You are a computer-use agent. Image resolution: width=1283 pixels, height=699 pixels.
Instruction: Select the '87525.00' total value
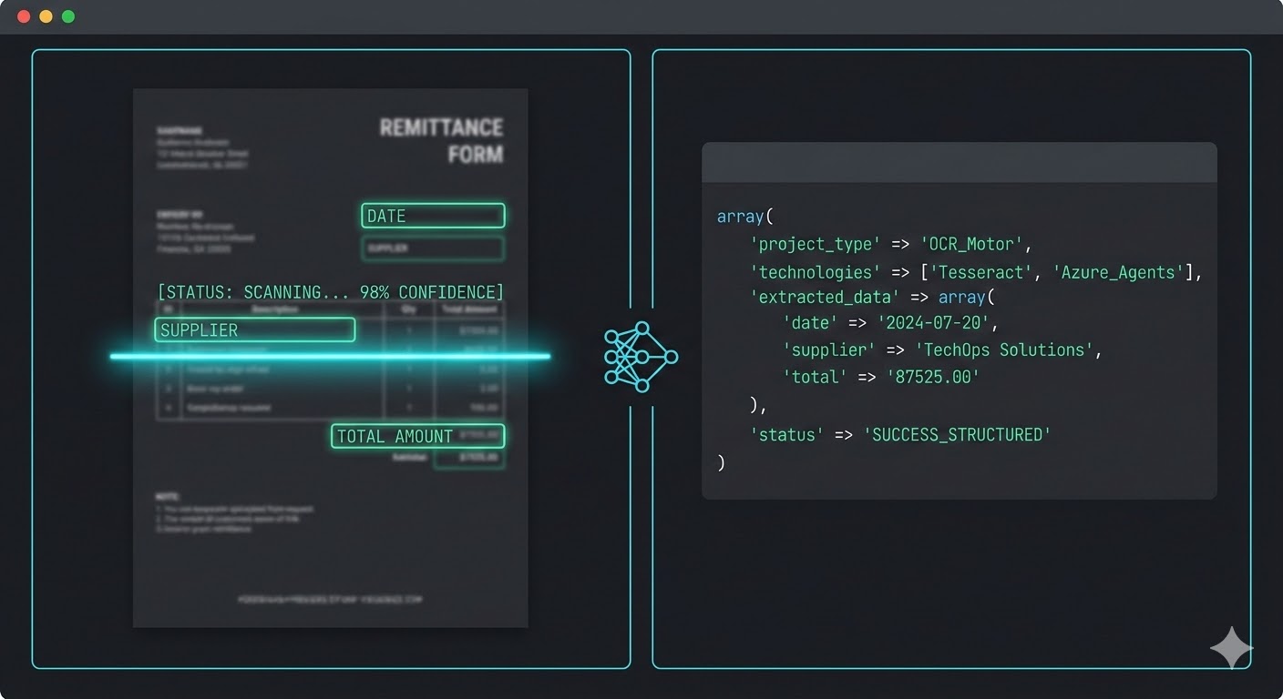933,377
